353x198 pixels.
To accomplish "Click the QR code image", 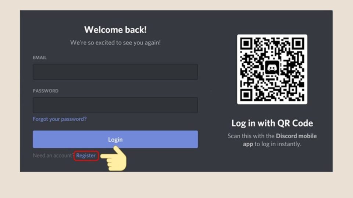I will 272,69.
